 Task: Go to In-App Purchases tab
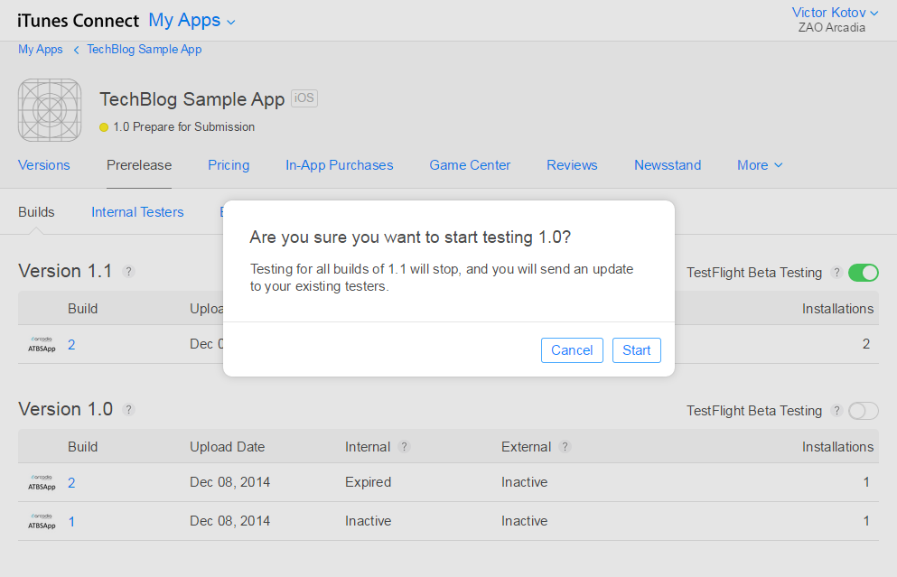click(x=340, y=165)
